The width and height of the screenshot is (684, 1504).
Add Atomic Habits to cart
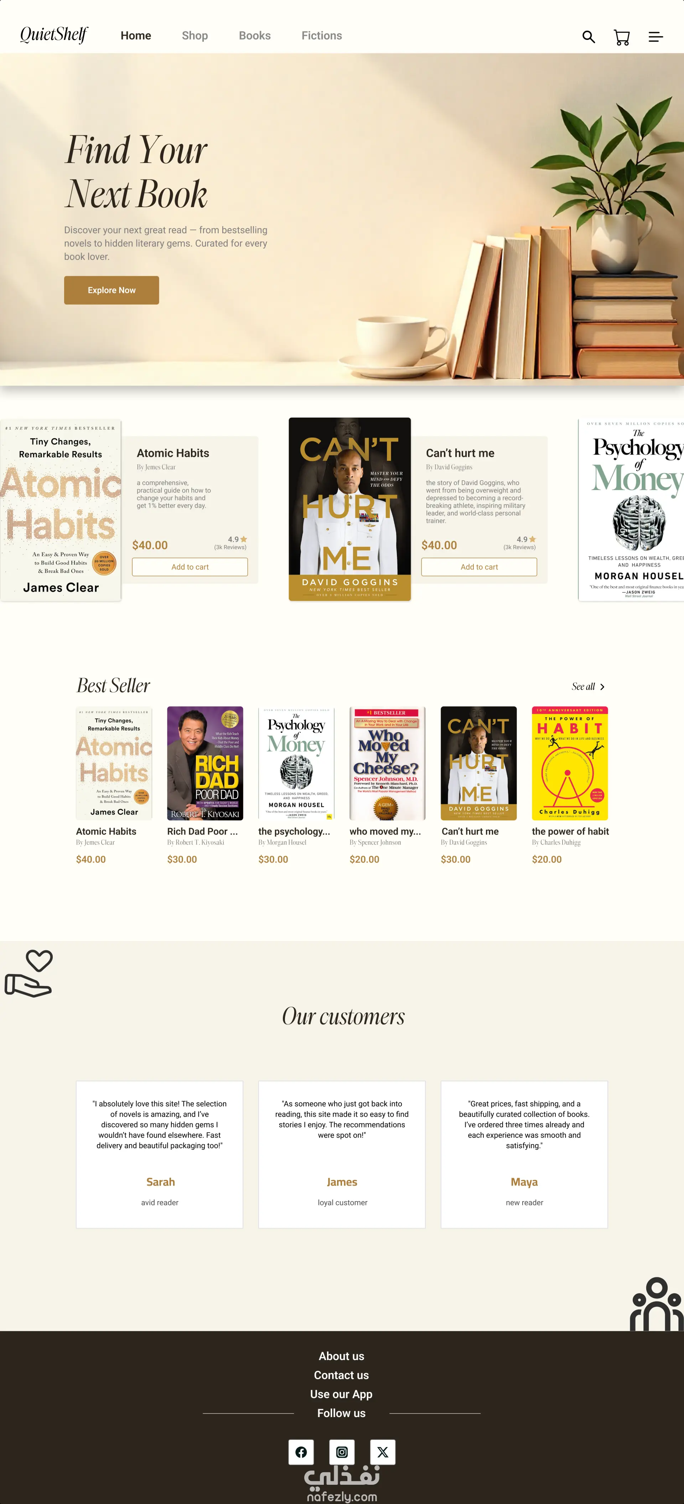[190, 567]
